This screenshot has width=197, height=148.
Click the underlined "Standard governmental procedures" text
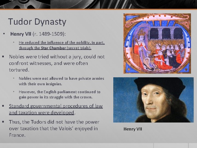click(x=56, y=109)
